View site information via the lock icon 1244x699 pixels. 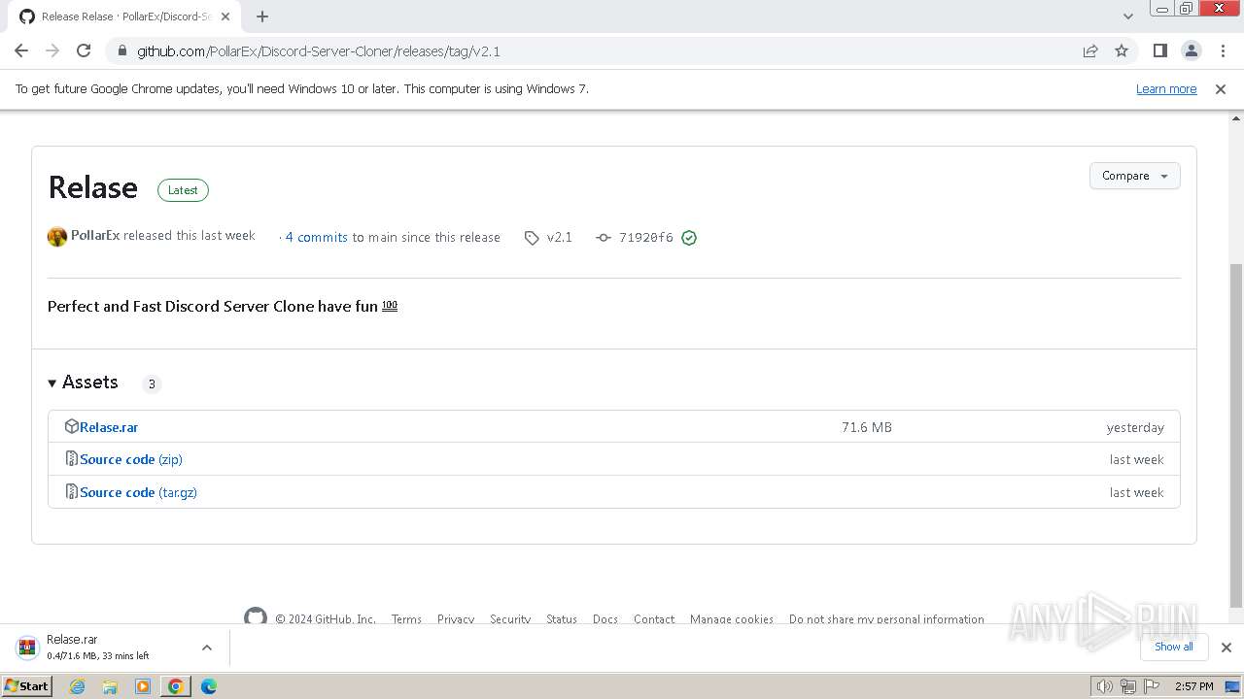(121, 50)
